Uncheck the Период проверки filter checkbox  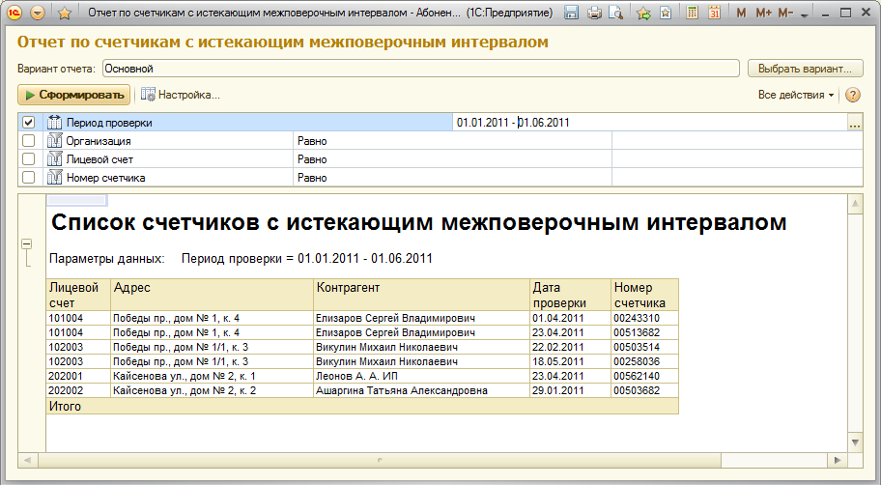(x=28, y=123)
